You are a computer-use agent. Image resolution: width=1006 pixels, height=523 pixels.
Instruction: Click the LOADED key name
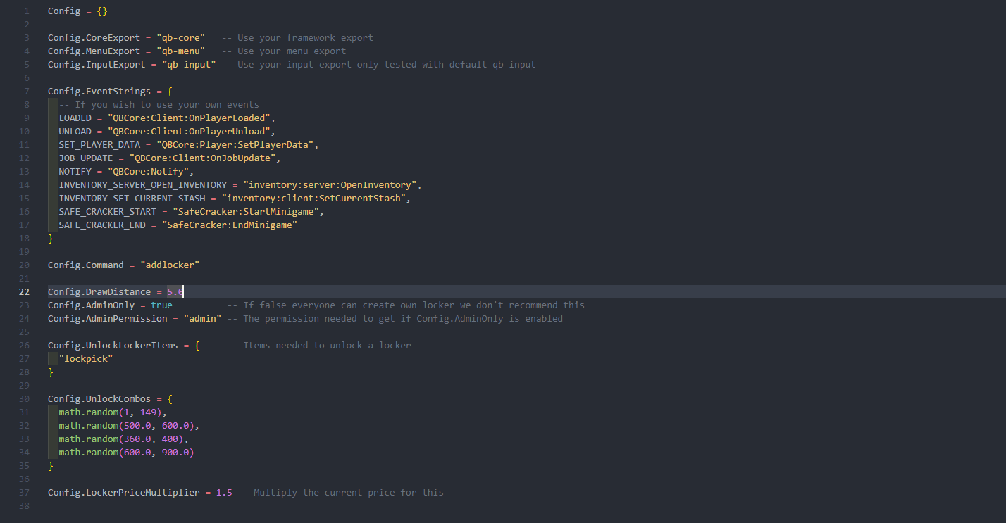click(75, 118)
